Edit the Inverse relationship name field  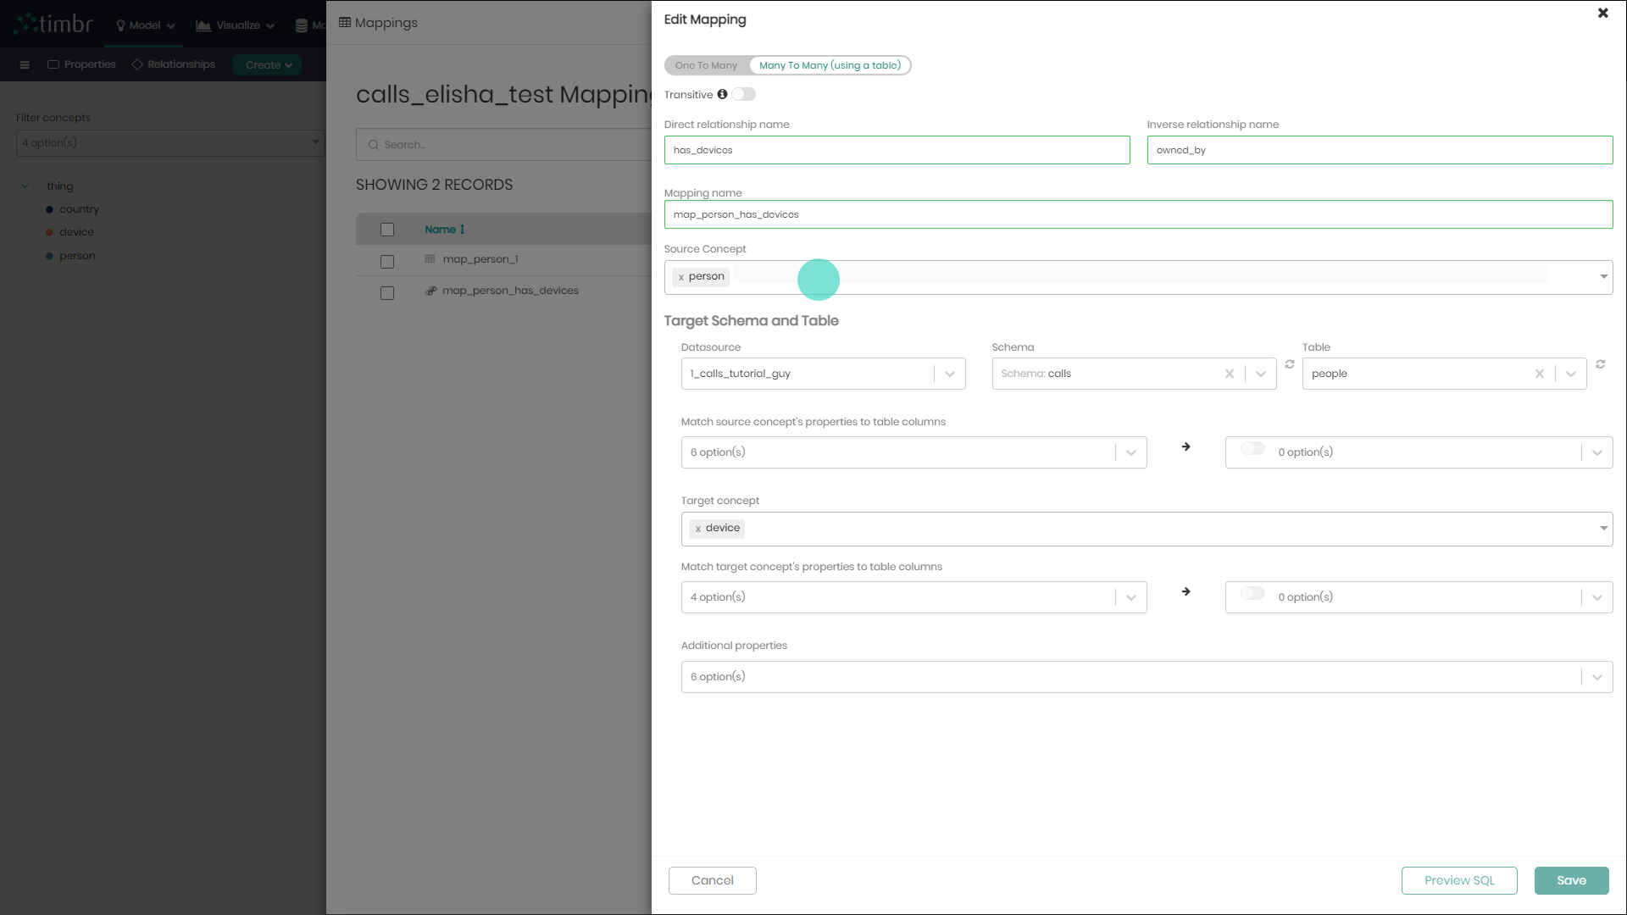coord(1380,150)
